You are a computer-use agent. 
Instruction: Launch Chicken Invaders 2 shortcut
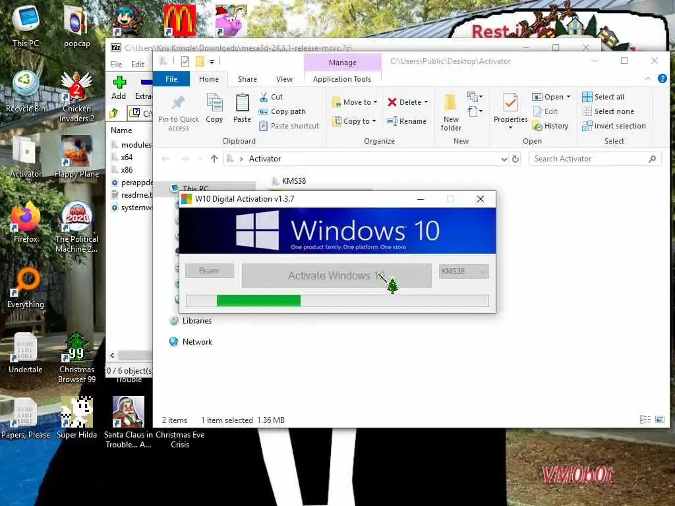(76, 96)
